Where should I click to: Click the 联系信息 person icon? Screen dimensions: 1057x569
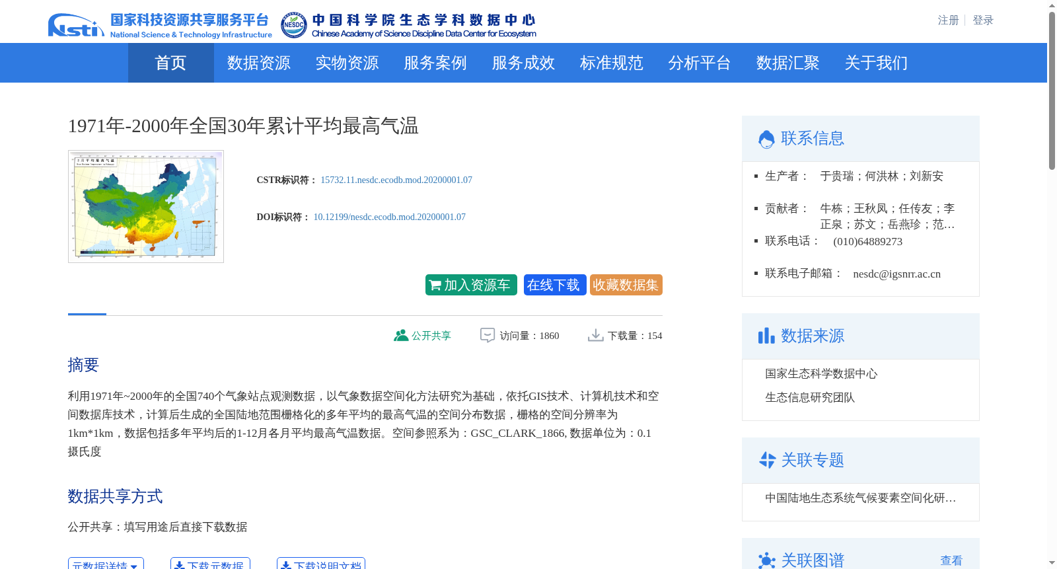[766, 139]
